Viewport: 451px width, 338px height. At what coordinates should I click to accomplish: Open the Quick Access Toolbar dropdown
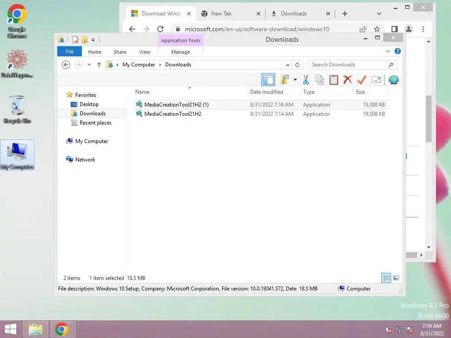pos(93,40)
